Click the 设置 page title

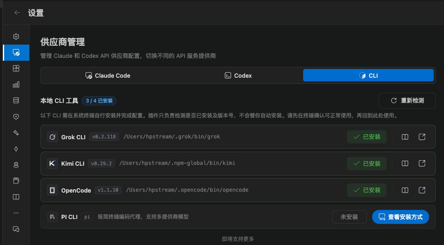36,13
